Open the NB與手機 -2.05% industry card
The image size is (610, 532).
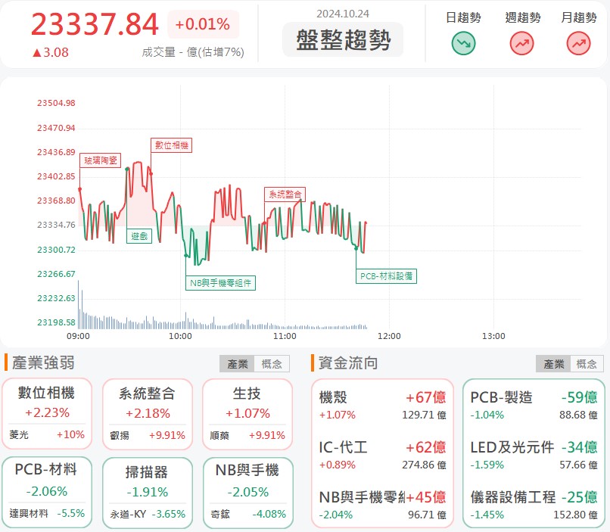[247, 493]
